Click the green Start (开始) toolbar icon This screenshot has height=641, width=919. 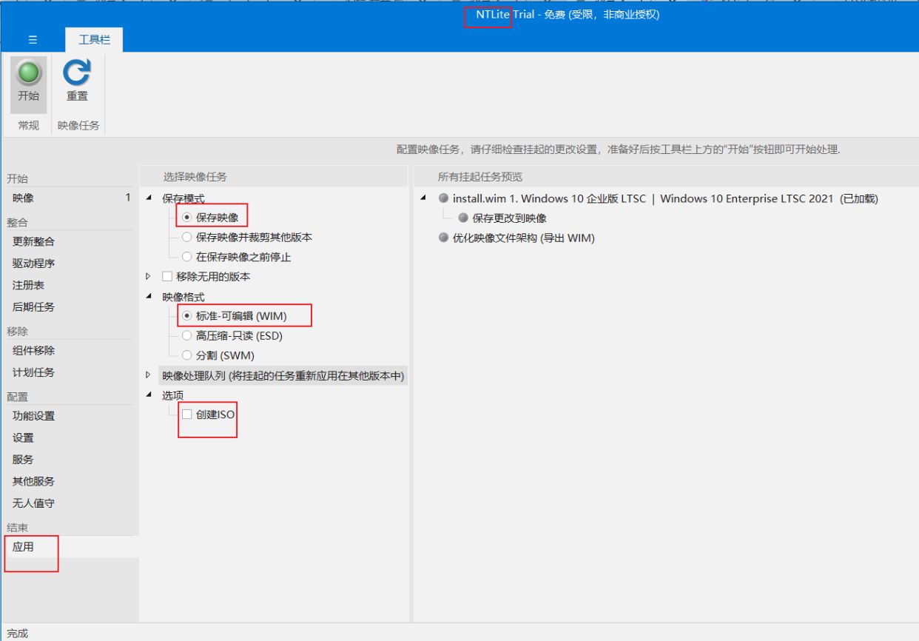29,73
